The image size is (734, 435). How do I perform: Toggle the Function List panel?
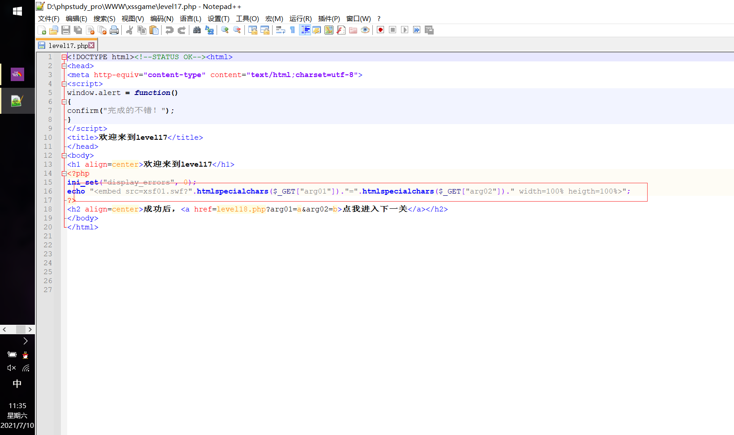click(341, 30)
